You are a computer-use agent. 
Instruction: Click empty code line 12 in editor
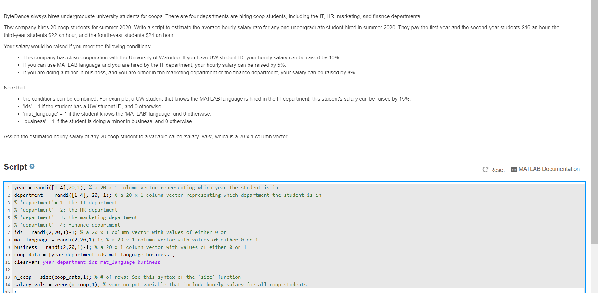pyautogui.click(x=298, y=270)
